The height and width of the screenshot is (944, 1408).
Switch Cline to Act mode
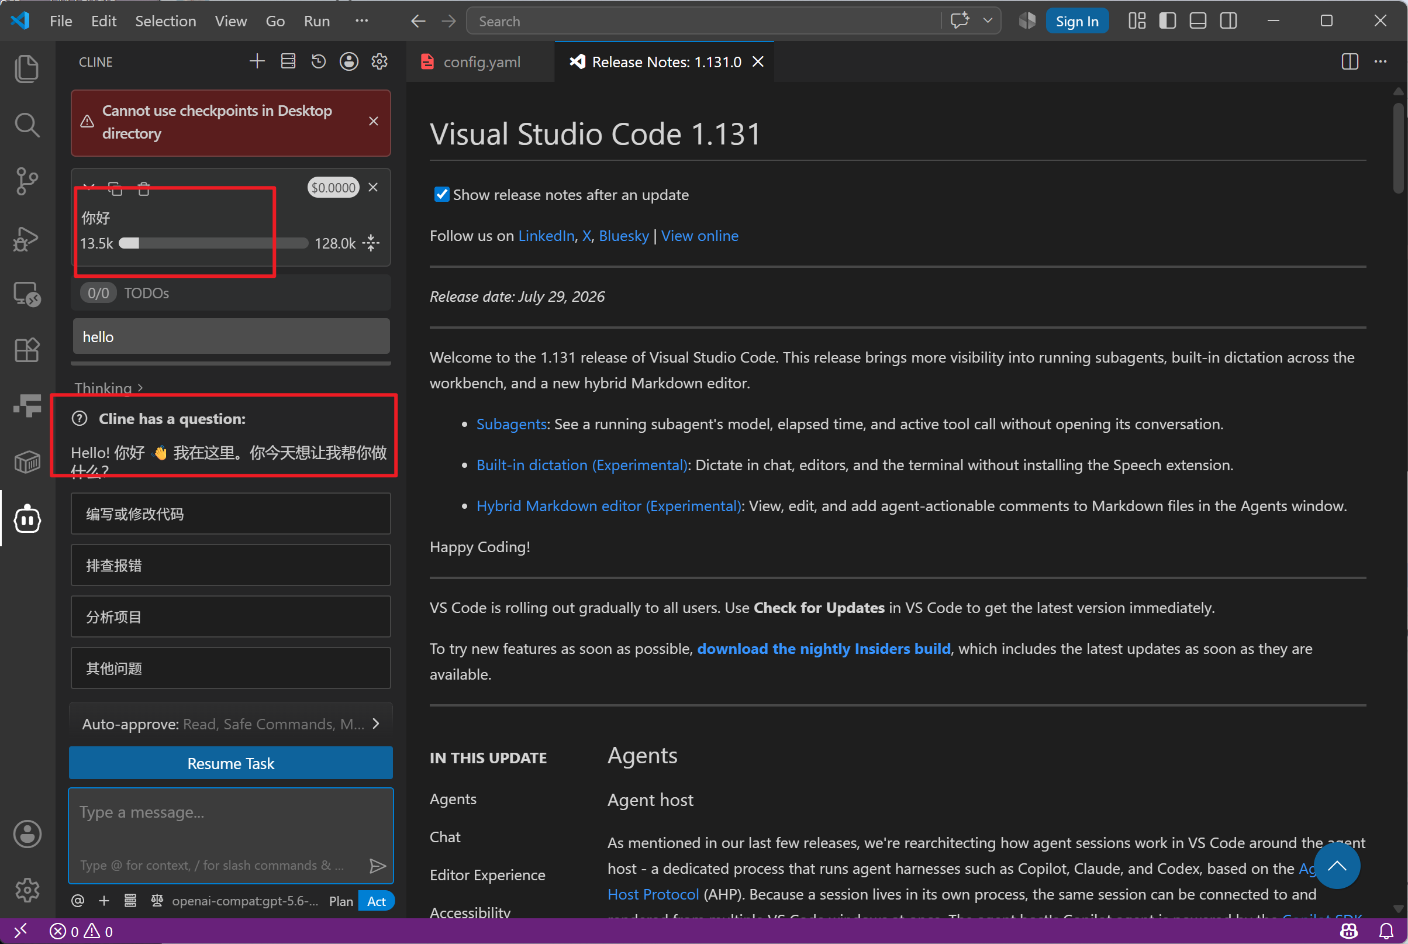(376, 901)
